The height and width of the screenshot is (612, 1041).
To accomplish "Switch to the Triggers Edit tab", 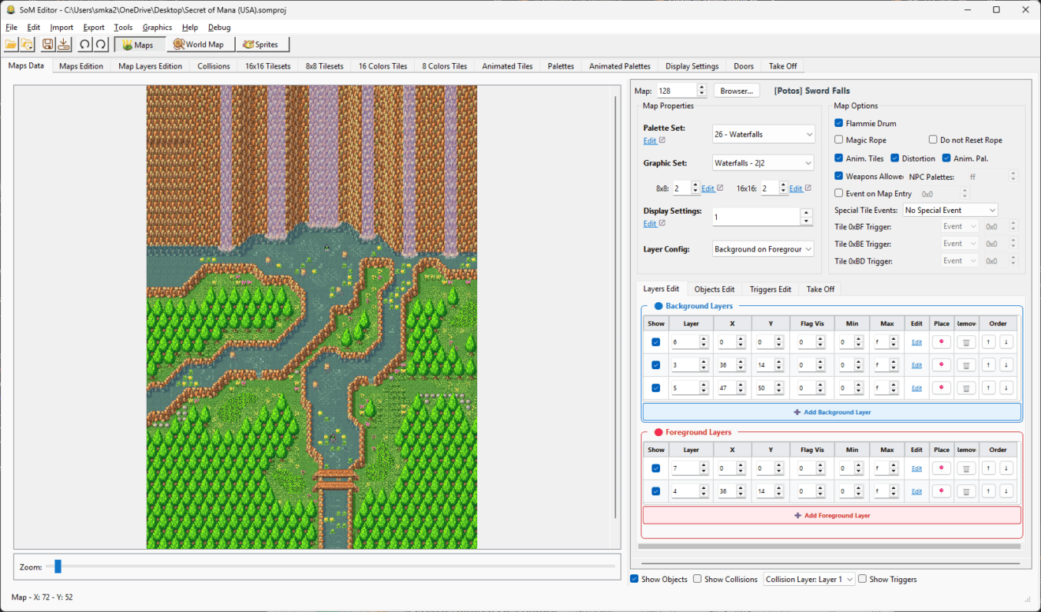I will click(770, 289).
